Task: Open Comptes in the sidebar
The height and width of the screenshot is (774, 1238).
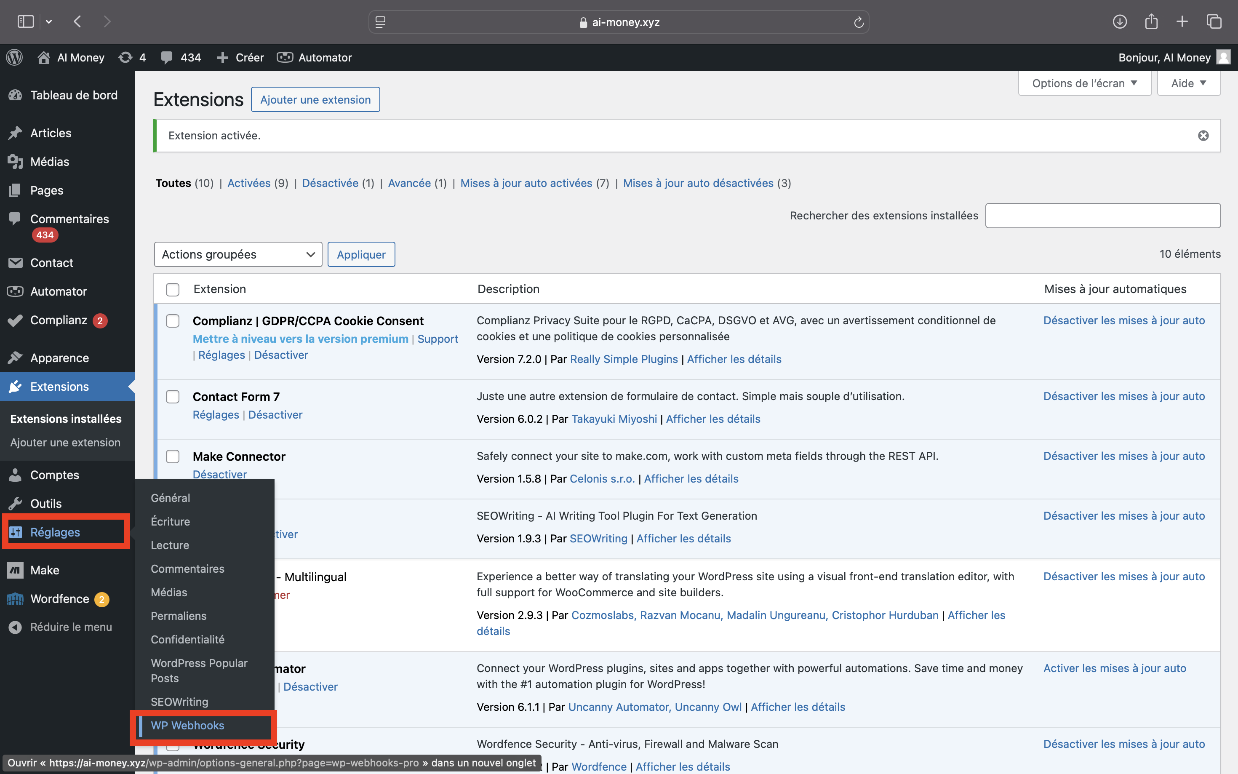Action: click(67, 475)
